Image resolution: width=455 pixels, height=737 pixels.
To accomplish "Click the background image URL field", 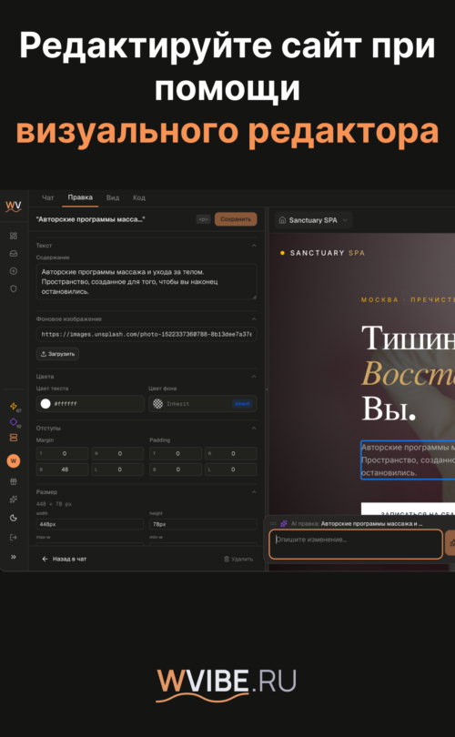I will [x=147, y=334].
